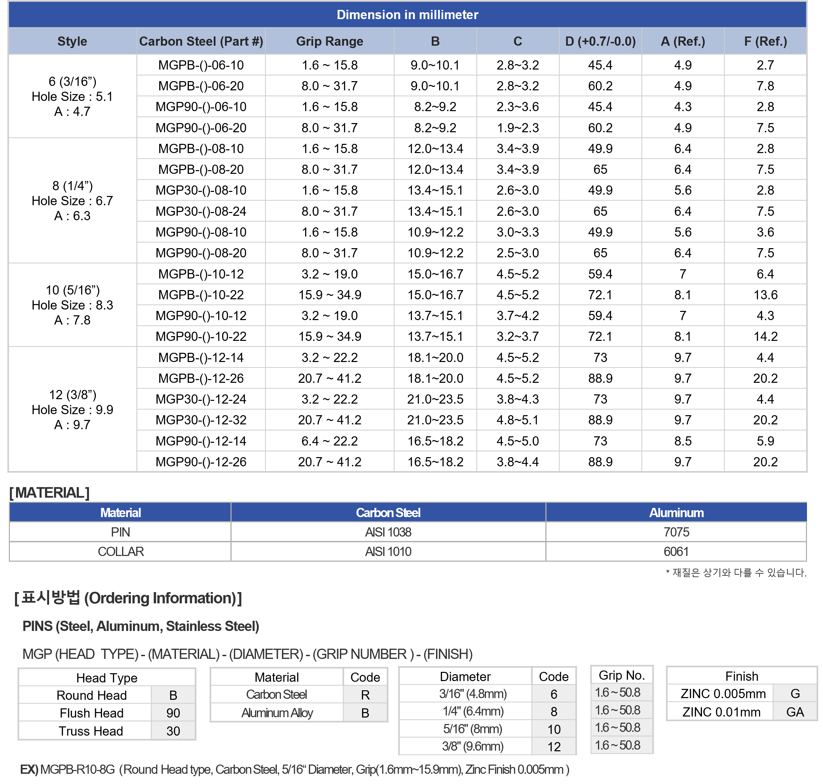Select part number MGPB-()-12-26
Screen dimensions: 823x784
click(x=201, y=379)
